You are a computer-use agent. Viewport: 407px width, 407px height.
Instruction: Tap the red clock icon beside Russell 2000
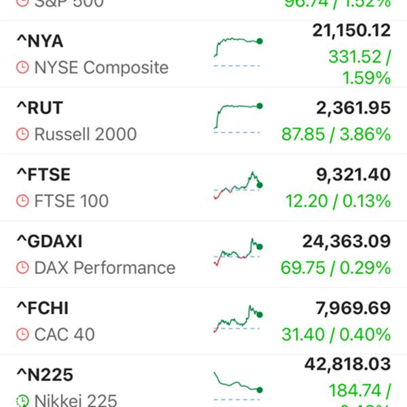(22, 134)
